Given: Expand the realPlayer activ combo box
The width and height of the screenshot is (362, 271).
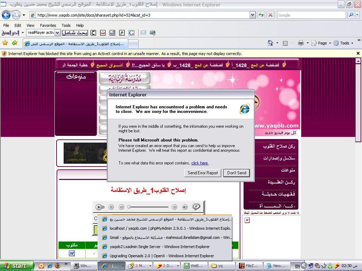Looking at the screenshot, I should (58, 33).
